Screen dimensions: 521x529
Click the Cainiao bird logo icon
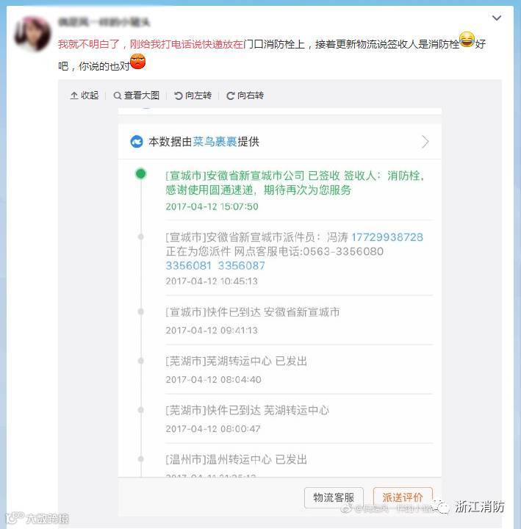137,142
